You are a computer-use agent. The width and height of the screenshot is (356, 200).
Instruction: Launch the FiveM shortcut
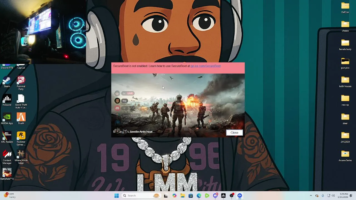click(x=21, y=119)
